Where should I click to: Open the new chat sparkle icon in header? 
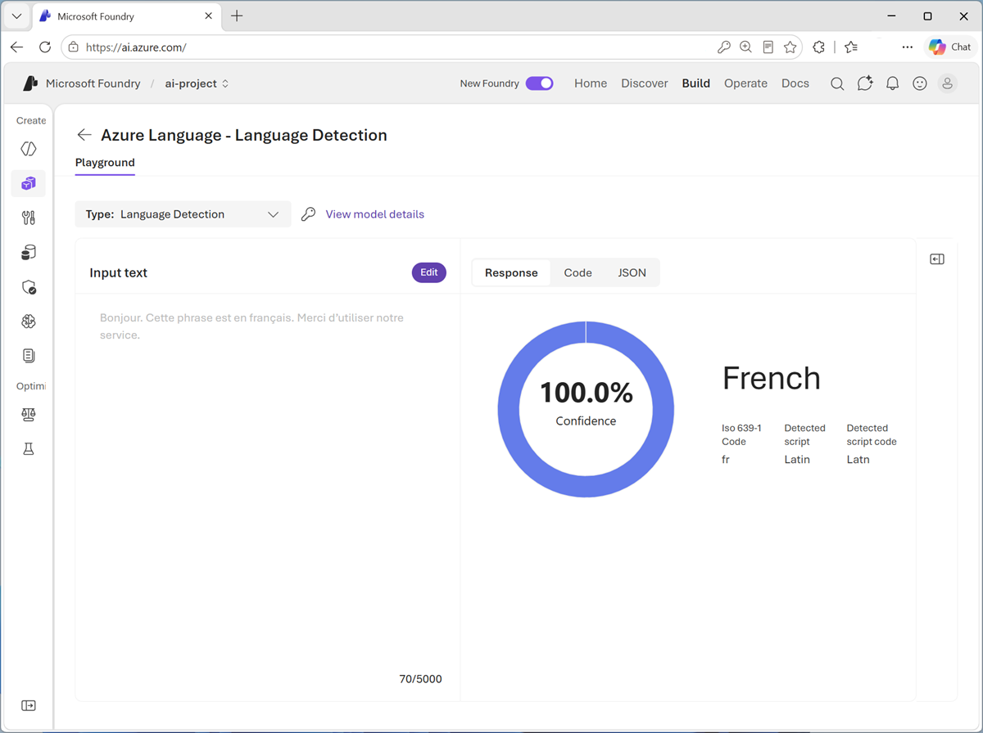(865, 83)
